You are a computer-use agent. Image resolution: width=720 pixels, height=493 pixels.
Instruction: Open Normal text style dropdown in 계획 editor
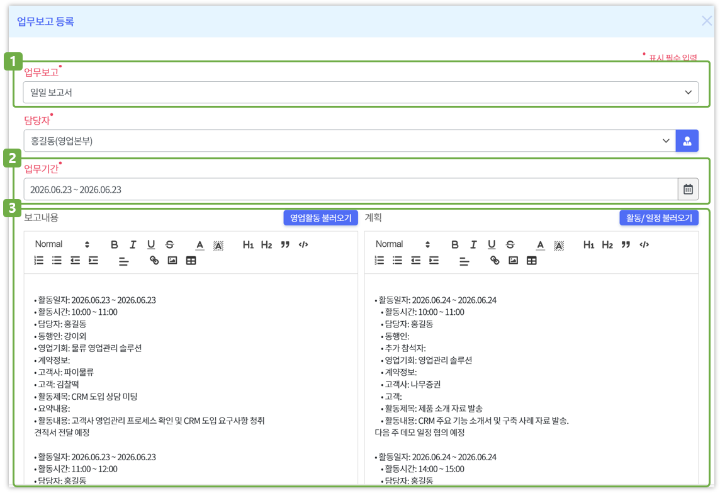(x=403, y=244)
